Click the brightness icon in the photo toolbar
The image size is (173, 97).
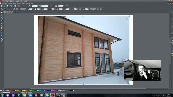pos(28,9)
